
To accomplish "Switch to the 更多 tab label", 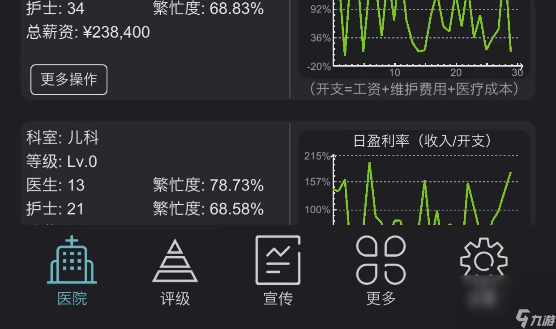I will pos(381,299).
